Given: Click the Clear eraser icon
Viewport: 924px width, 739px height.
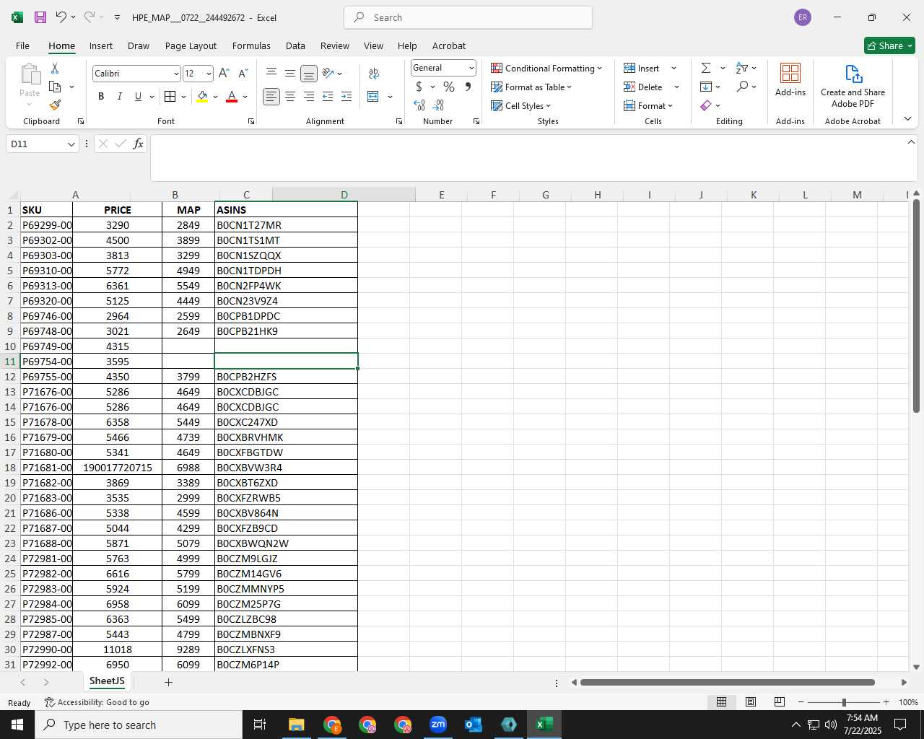Looking at the screenshot, I should [x=706, y=105].
